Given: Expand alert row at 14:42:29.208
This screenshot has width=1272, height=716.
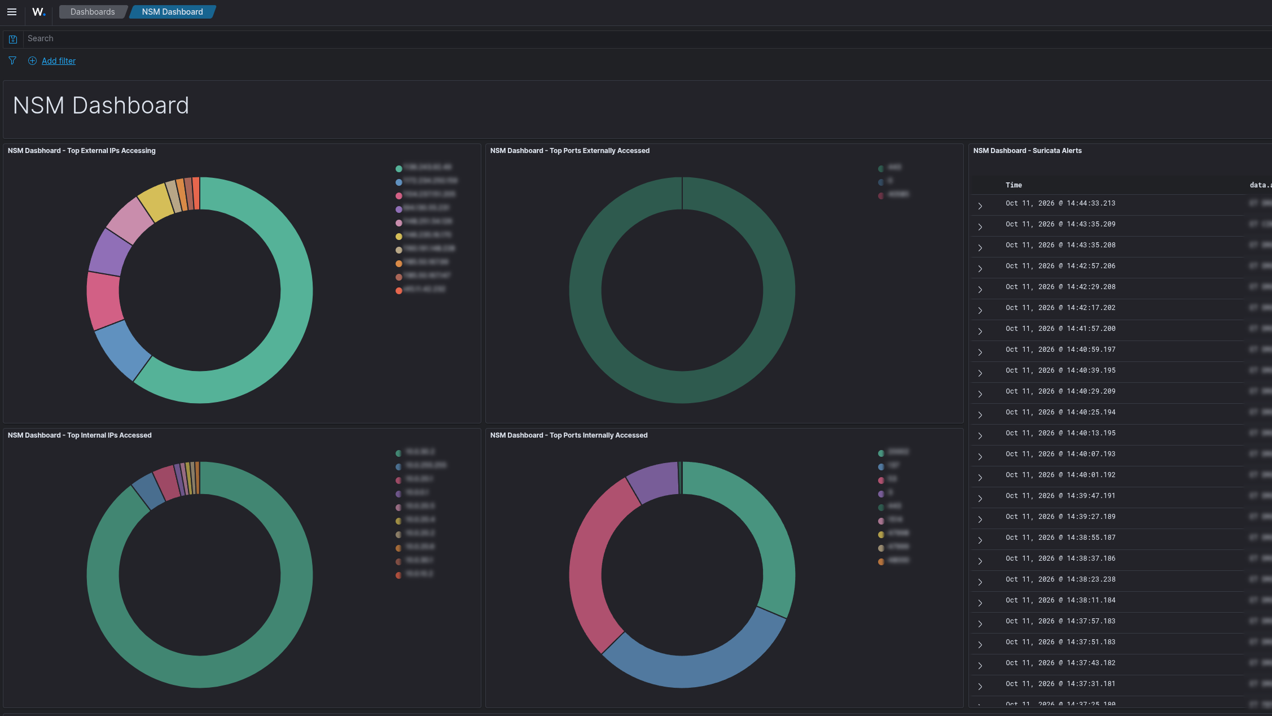Looking at the screenshot, I should point(980,290).
